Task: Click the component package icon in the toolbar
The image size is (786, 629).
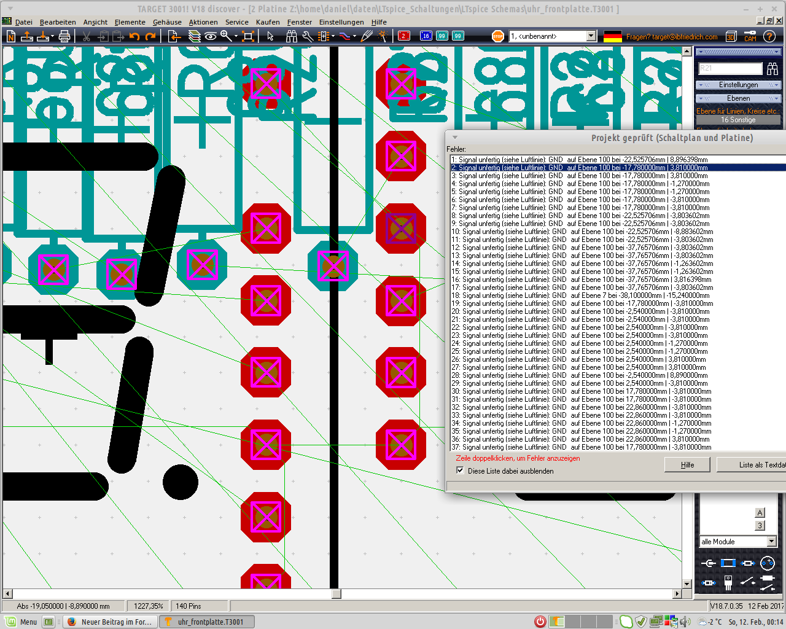Action: coord(323,36)
